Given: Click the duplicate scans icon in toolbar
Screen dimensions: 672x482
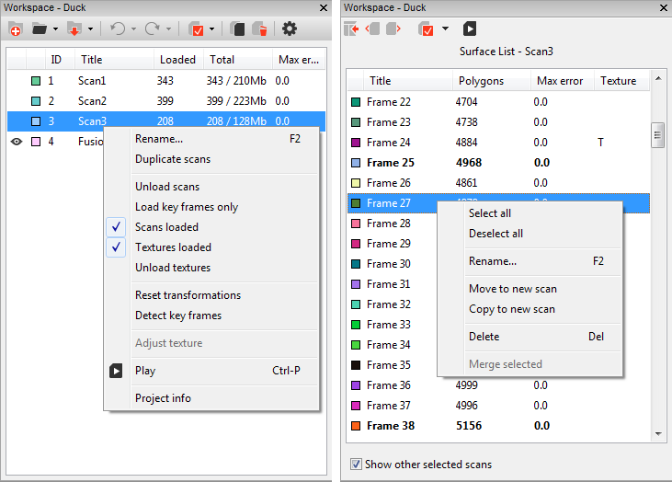Looking at the screenshot, I should pos(237,29).
